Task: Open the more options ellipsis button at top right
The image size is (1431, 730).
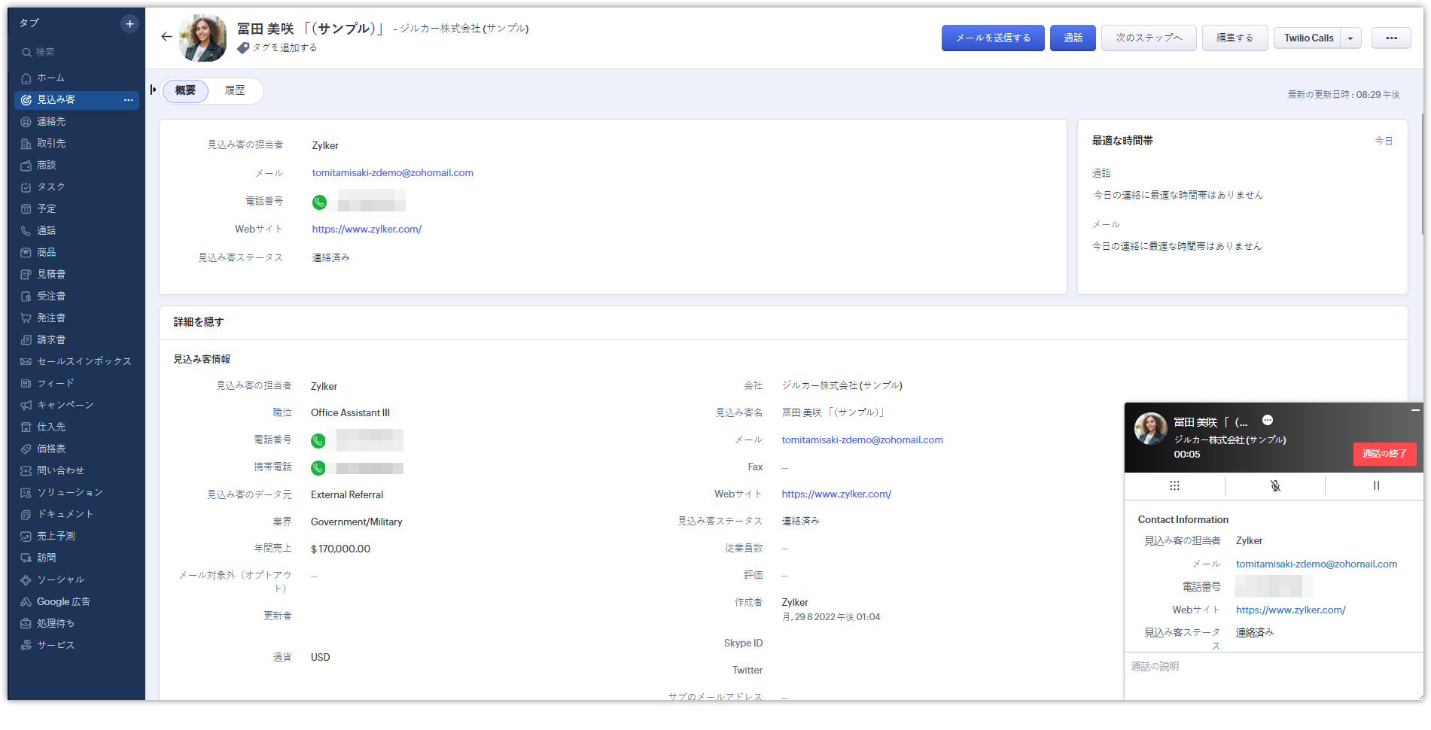Action: point(1391,38)
